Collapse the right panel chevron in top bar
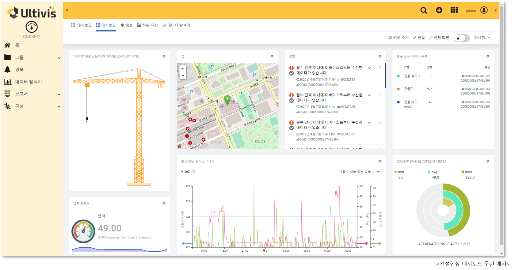522x270 pixels. (495, 10)
